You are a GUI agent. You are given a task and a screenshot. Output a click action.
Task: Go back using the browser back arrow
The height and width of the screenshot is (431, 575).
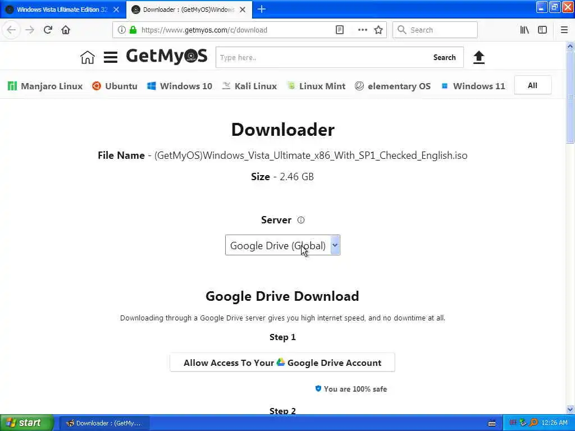click(11, 30)
